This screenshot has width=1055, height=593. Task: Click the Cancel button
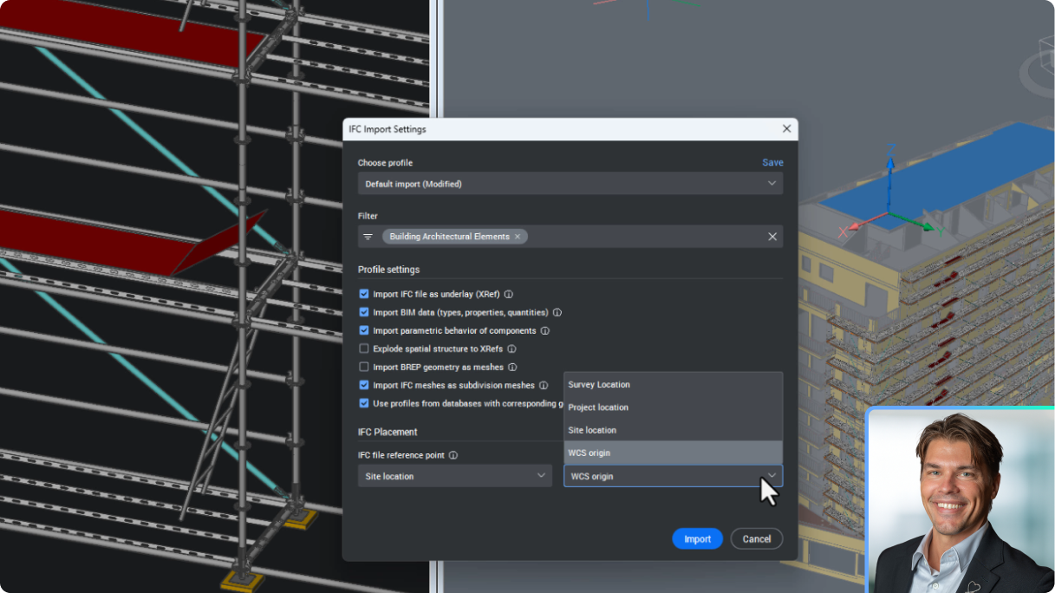point(756,538)
